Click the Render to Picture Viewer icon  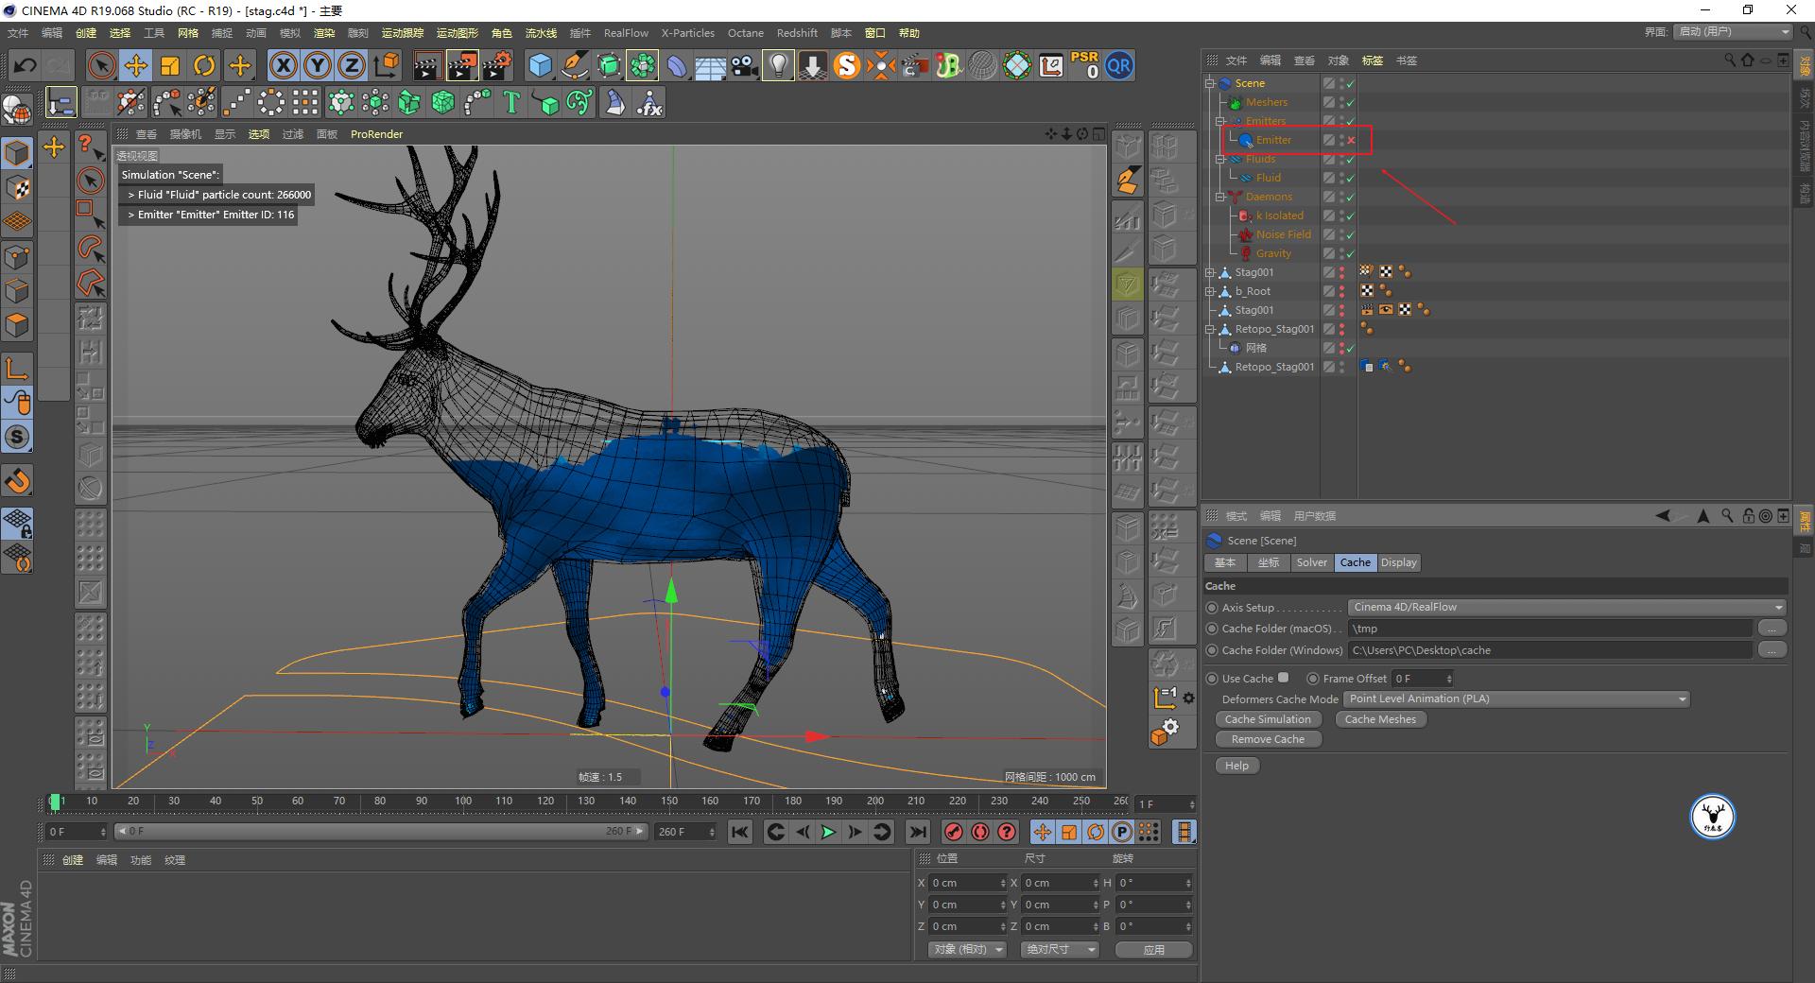(462, 65)
